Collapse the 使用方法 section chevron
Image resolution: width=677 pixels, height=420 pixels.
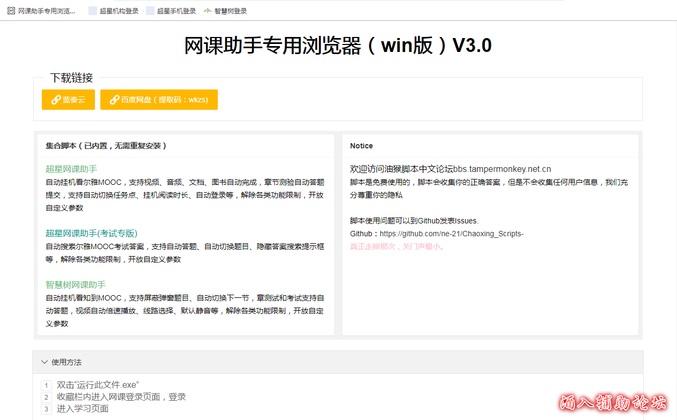coord(45,362)
